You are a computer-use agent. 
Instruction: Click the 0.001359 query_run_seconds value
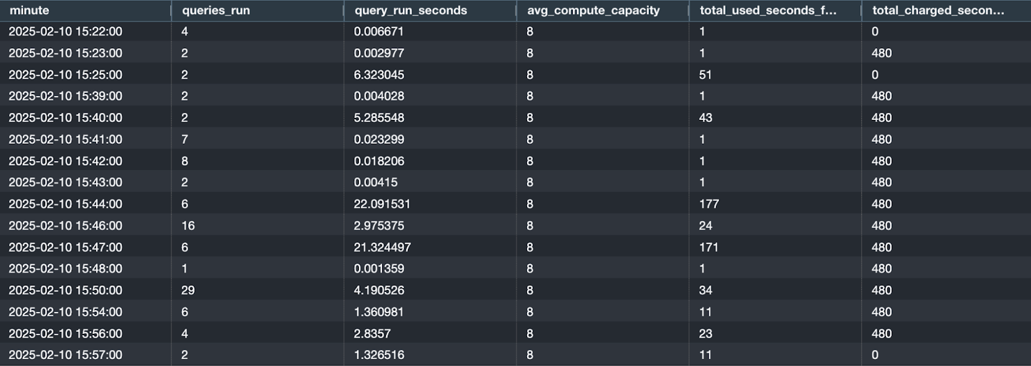point(379,269)
